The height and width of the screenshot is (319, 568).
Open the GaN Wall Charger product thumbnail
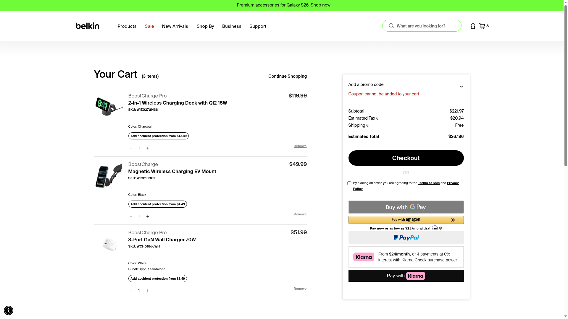tap(109, 244)
